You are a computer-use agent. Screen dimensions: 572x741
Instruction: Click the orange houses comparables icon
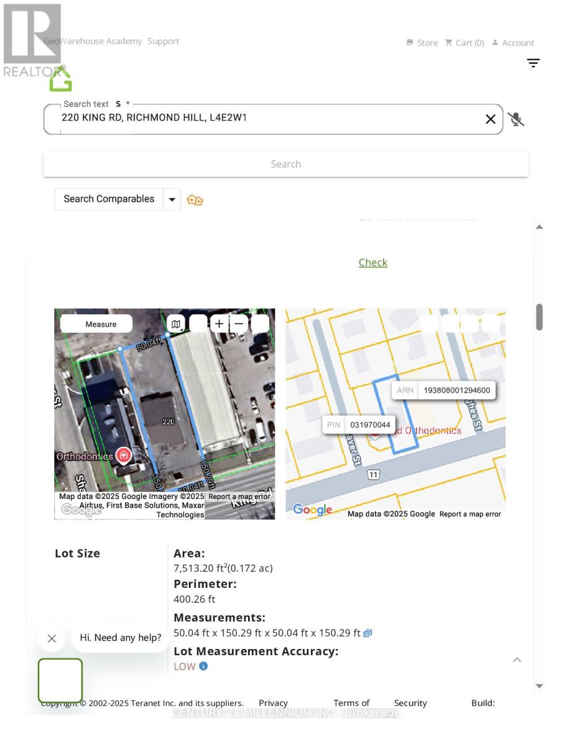point(195,199)
